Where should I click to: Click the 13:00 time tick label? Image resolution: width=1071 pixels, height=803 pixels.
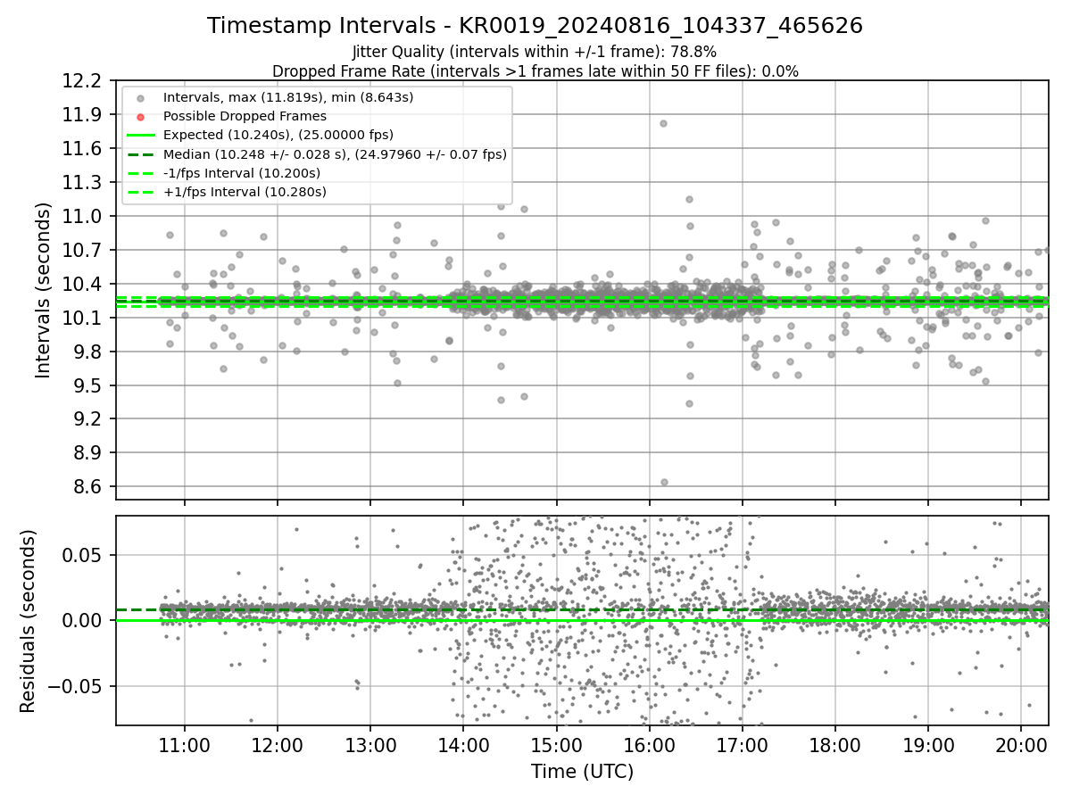[370, 746]
